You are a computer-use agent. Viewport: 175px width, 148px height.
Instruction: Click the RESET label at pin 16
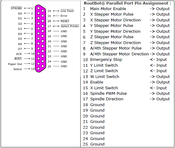(65, 21)
